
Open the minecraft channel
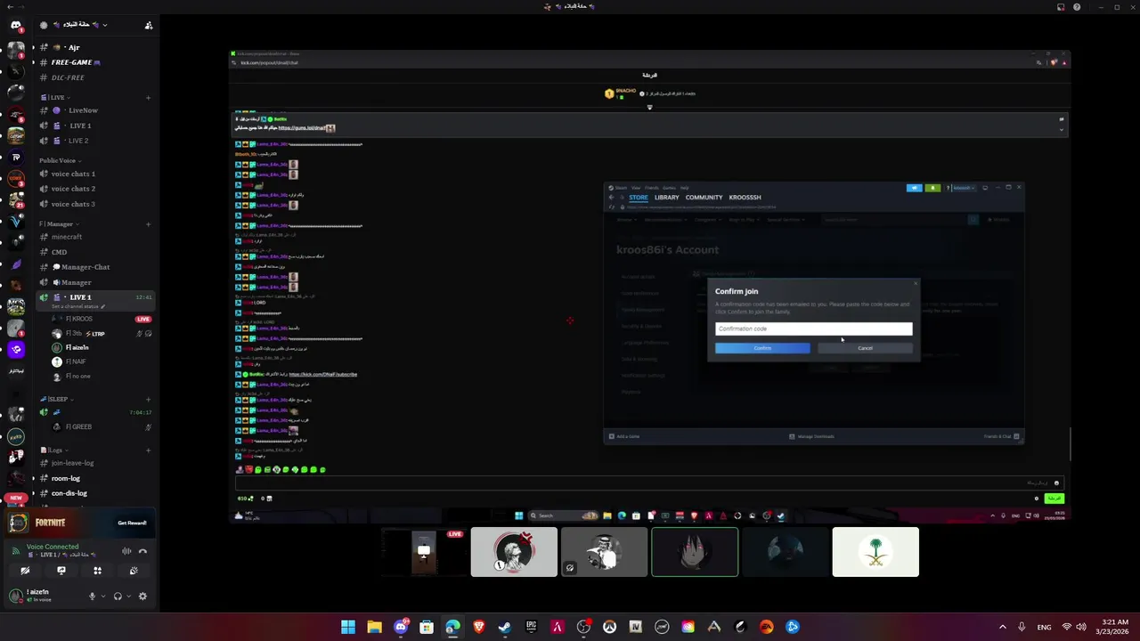point(94,237)
